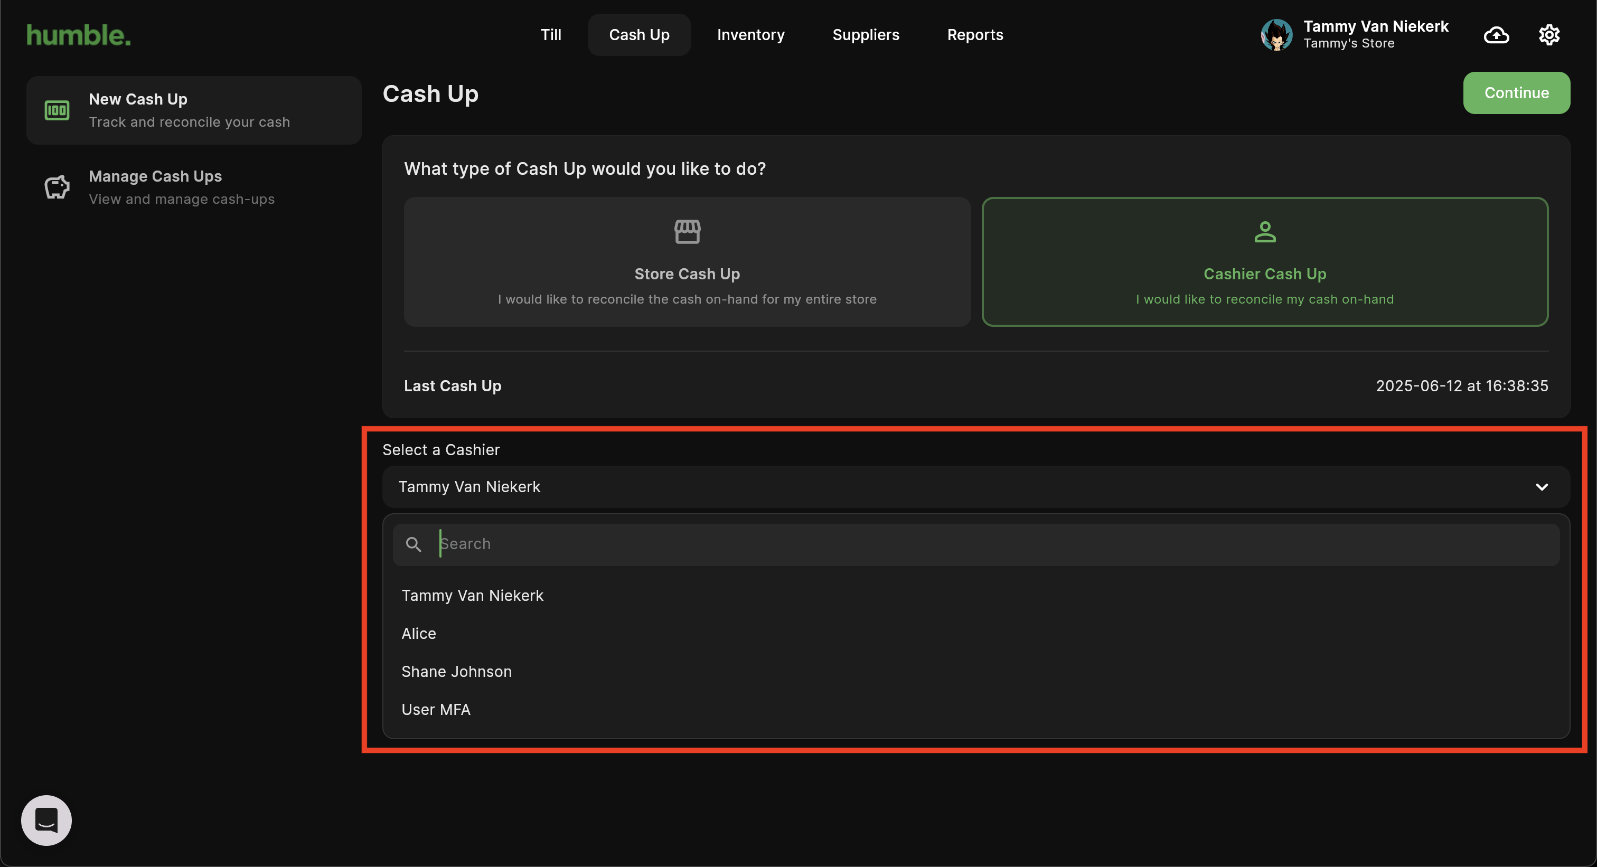Open the Select a Cashier combo box
Image resolution: width=1597 pixels, height=867 pixels.
(976, 487)
